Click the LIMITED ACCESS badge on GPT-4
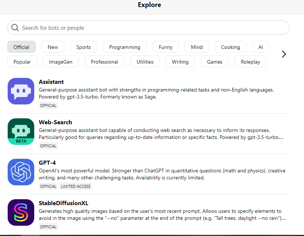 click(x=75, y=186)
